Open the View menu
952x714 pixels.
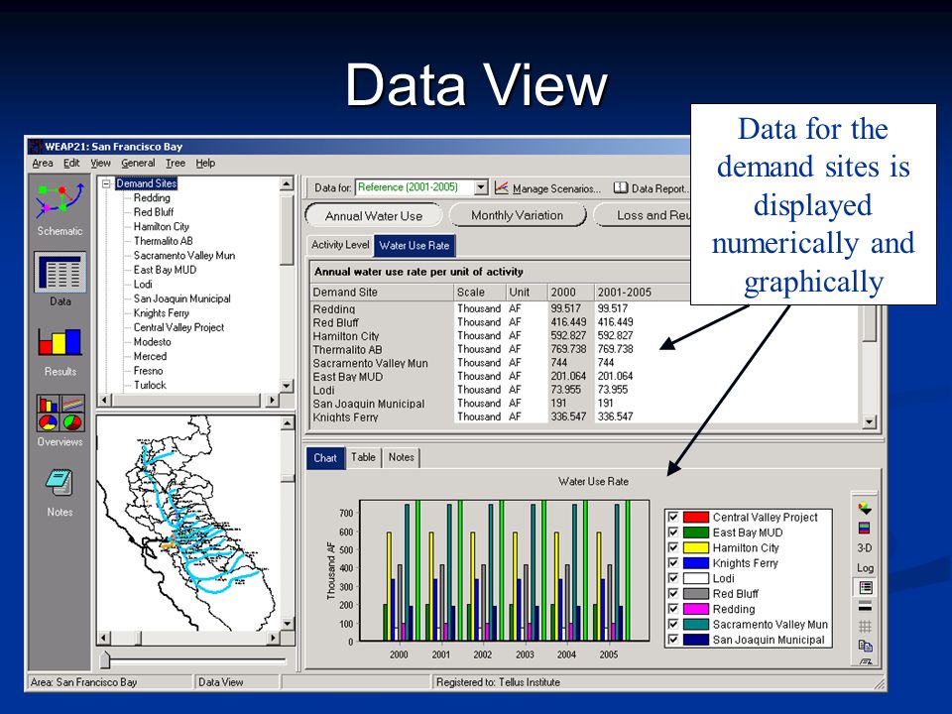coord(101,163)
